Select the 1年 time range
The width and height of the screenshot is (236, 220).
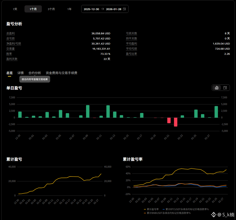pyautogui.click(x=69, y=9)
